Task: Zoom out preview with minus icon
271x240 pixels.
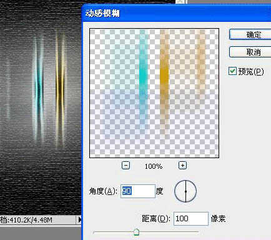Action: click(126, 166)
